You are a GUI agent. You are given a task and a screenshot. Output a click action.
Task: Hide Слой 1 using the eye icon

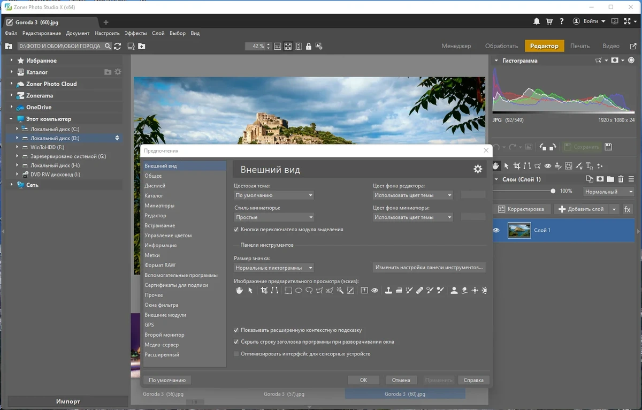[x=496, y=230]
